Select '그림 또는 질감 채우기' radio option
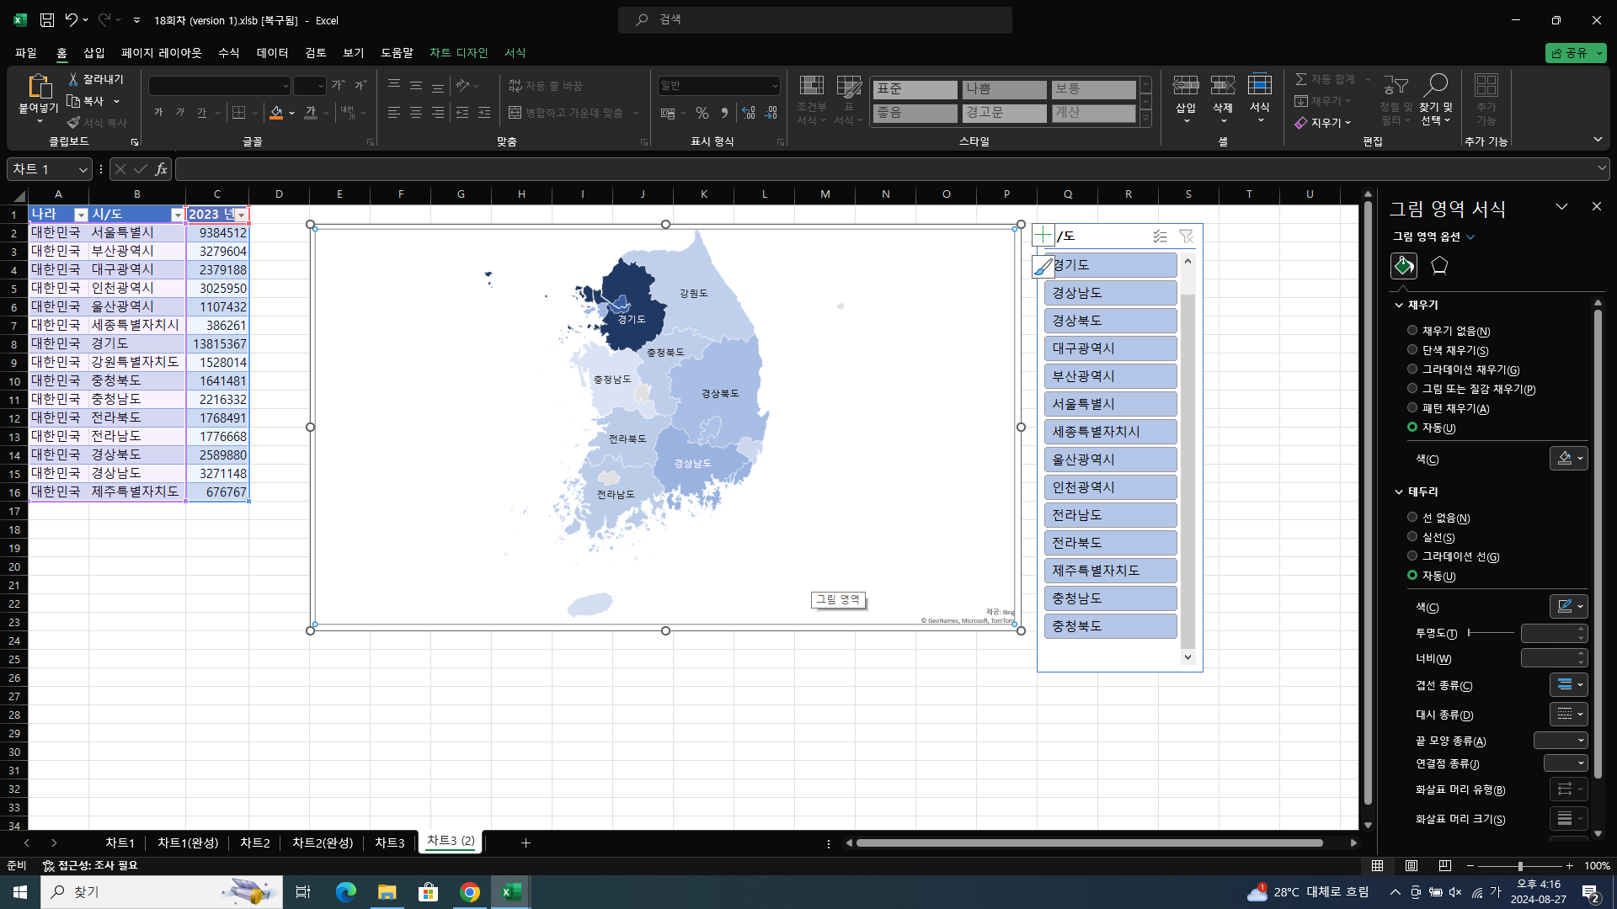 click(1412, 389)
